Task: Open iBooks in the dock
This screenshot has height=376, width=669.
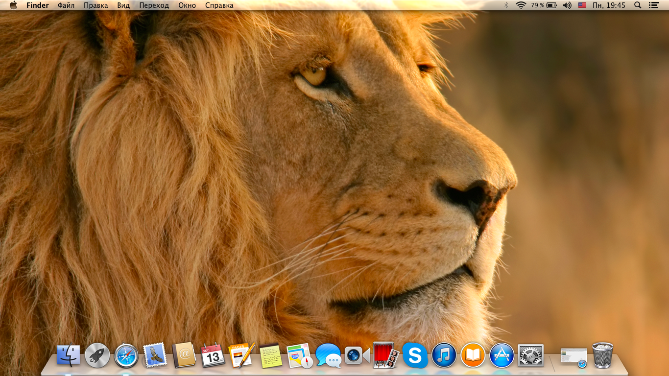Action: [x=473, y=355]
